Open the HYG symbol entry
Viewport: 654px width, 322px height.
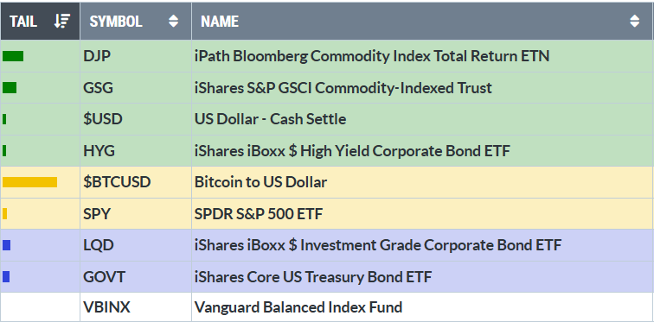click(x=99, y=151)
